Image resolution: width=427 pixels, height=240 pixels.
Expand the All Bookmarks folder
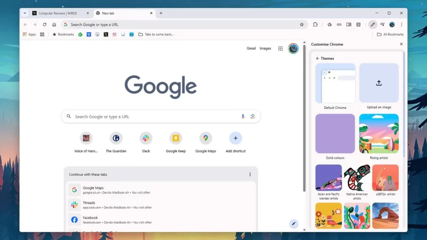point(390,34)
